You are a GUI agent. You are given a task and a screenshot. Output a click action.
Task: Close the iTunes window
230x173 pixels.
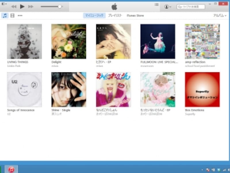tap(223, 4)
